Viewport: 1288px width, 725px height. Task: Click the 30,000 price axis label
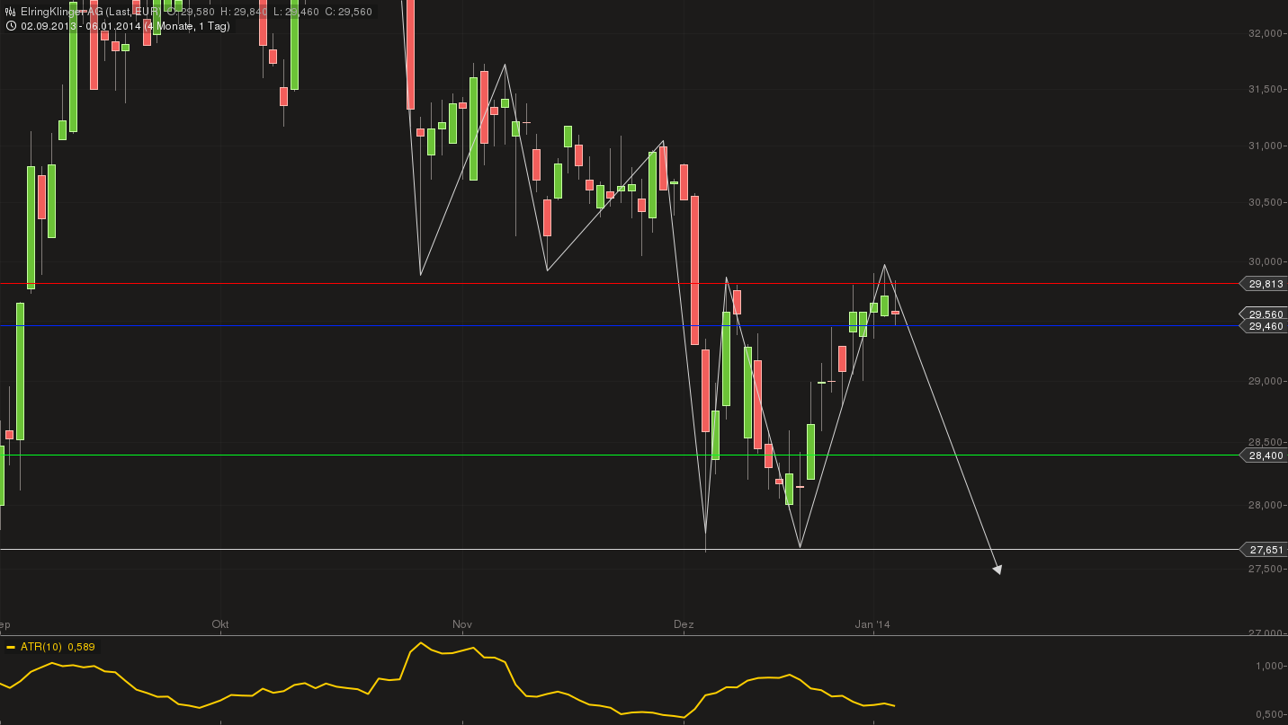pos(1266,261)
